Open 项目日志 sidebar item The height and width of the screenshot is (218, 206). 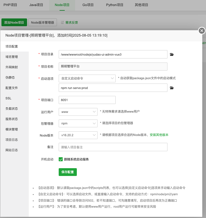[14, 140]
